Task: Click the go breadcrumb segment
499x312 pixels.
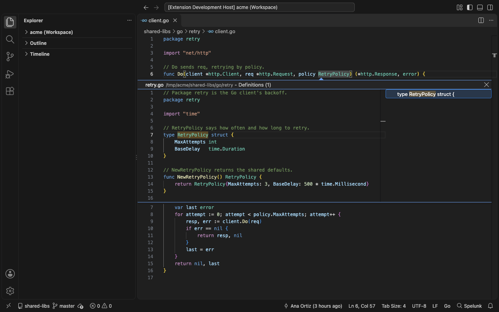Action: pyautogui.click(x=180, y=31)
